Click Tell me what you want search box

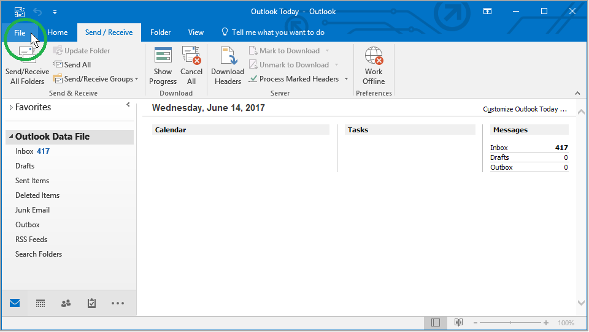pyautogui.click(x=278, y=32)
